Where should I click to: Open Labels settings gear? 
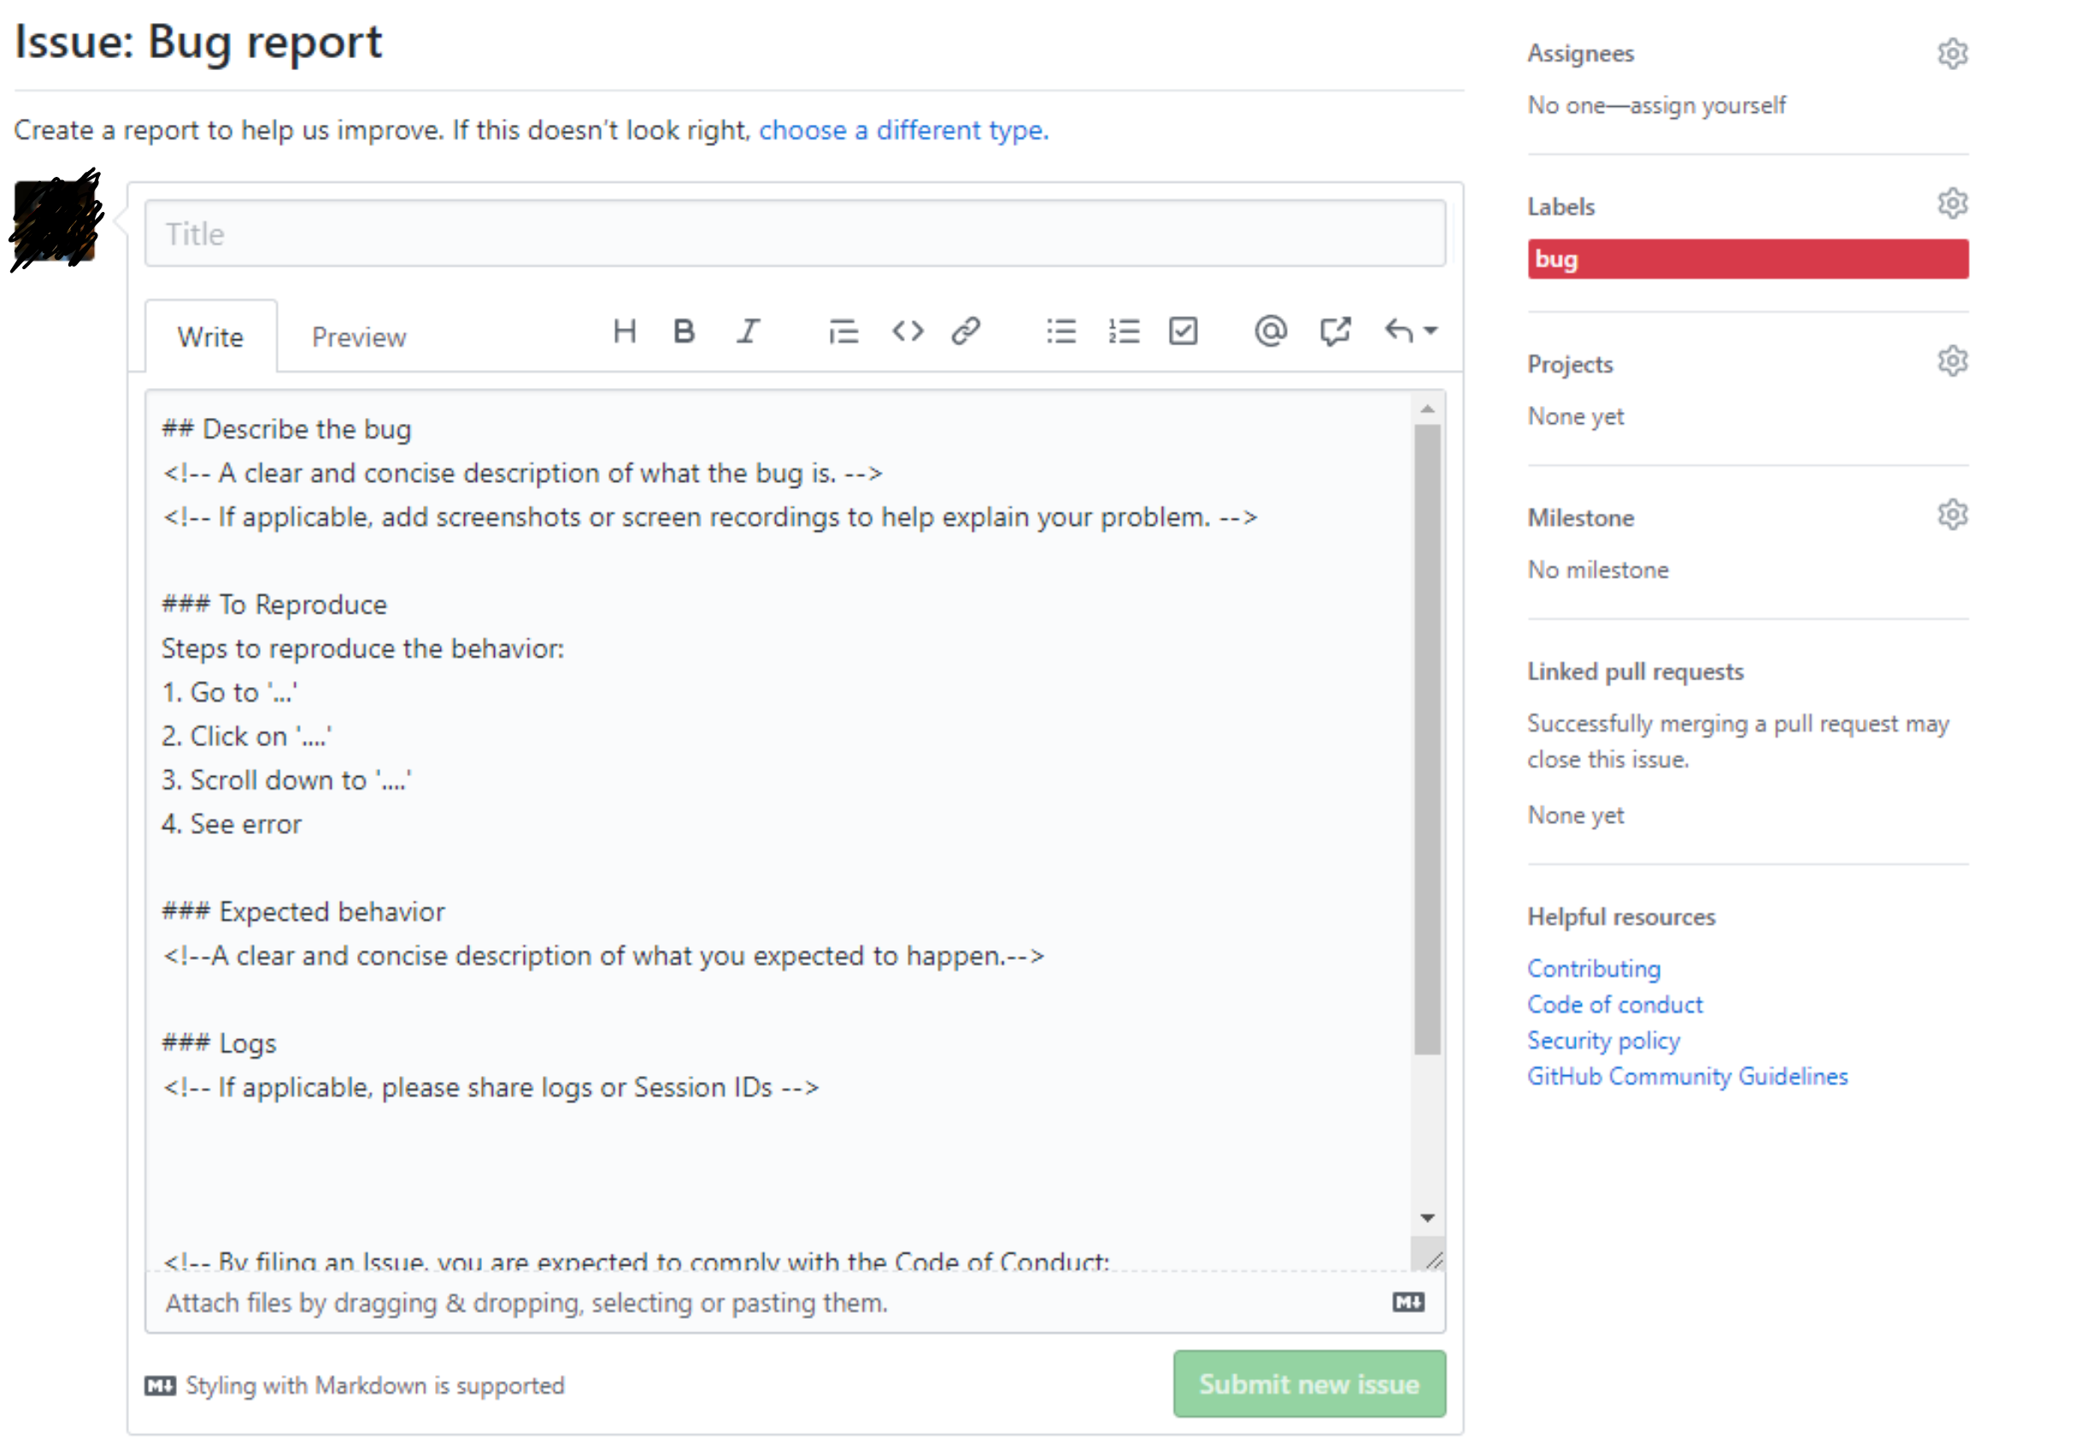(1952, 203)
